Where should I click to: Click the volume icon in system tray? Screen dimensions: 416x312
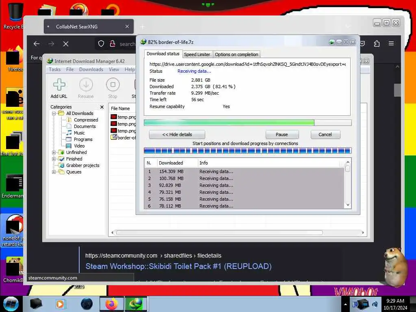(x=375, y=304)
